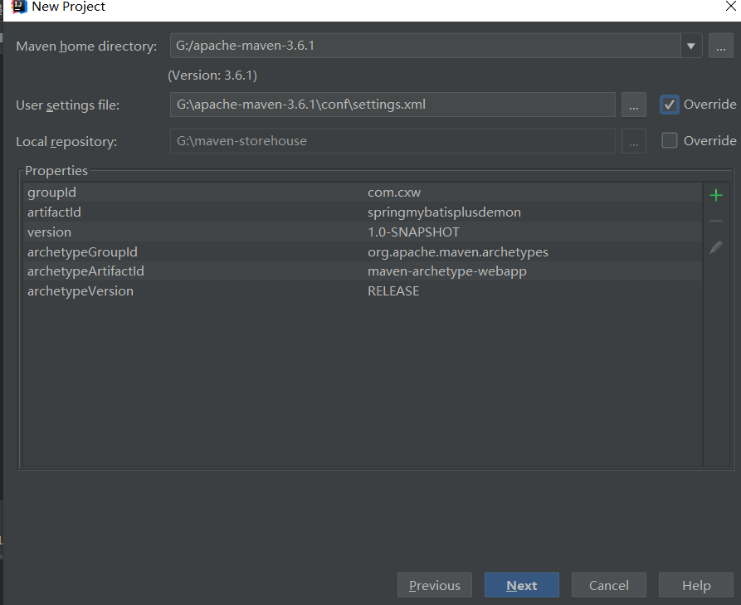Image resolution: width=741 pixels, height=605 pixels.
Task: Open Help for this dialog
Action: (696, 585)
